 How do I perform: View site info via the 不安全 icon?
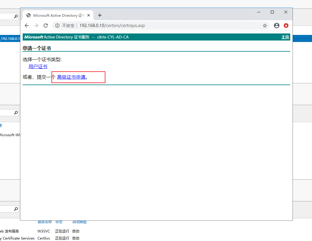[57, 26]
